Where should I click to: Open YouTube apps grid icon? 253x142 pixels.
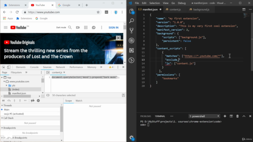86,28
